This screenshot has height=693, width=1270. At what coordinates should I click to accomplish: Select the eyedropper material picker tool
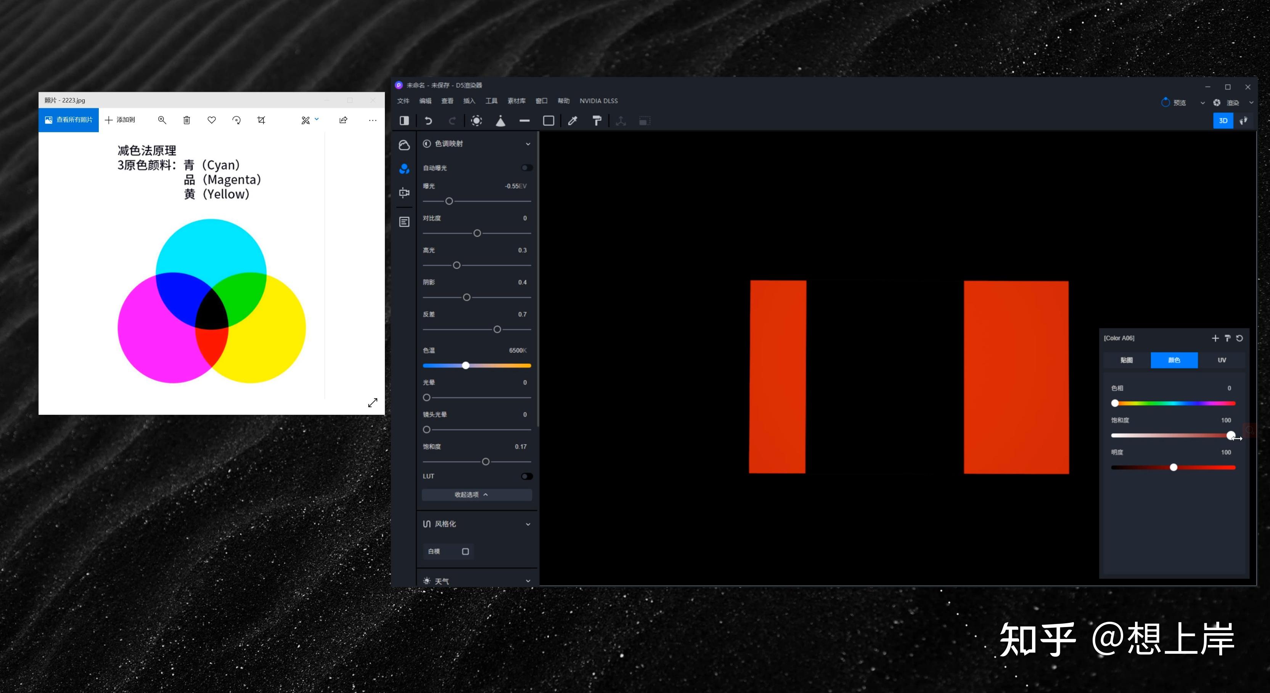click(572, 121)
